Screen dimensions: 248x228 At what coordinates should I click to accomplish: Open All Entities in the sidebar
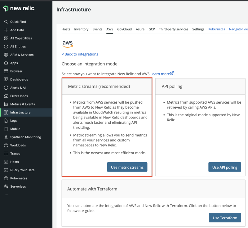pyautogui.click(x=17, y=46)
